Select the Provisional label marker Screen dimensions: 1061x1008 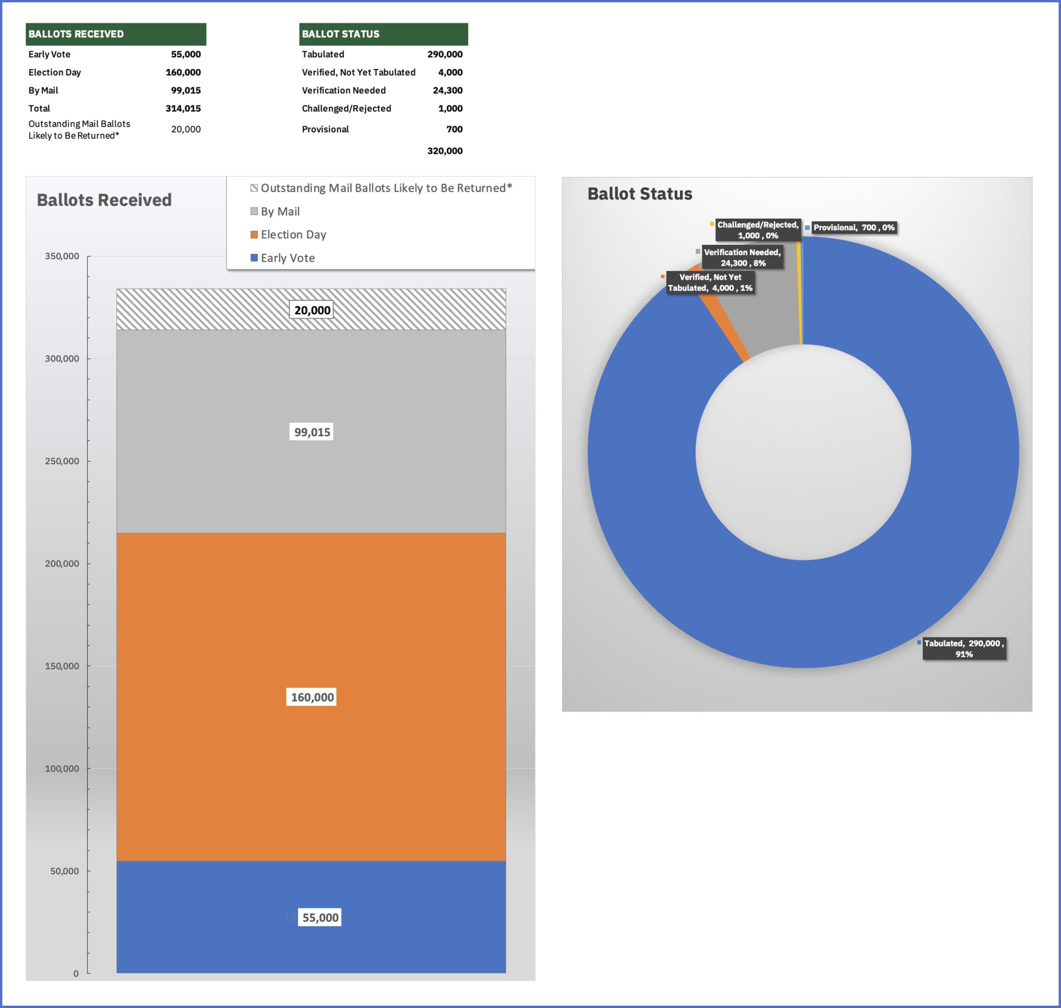click(x=809, y=227)
